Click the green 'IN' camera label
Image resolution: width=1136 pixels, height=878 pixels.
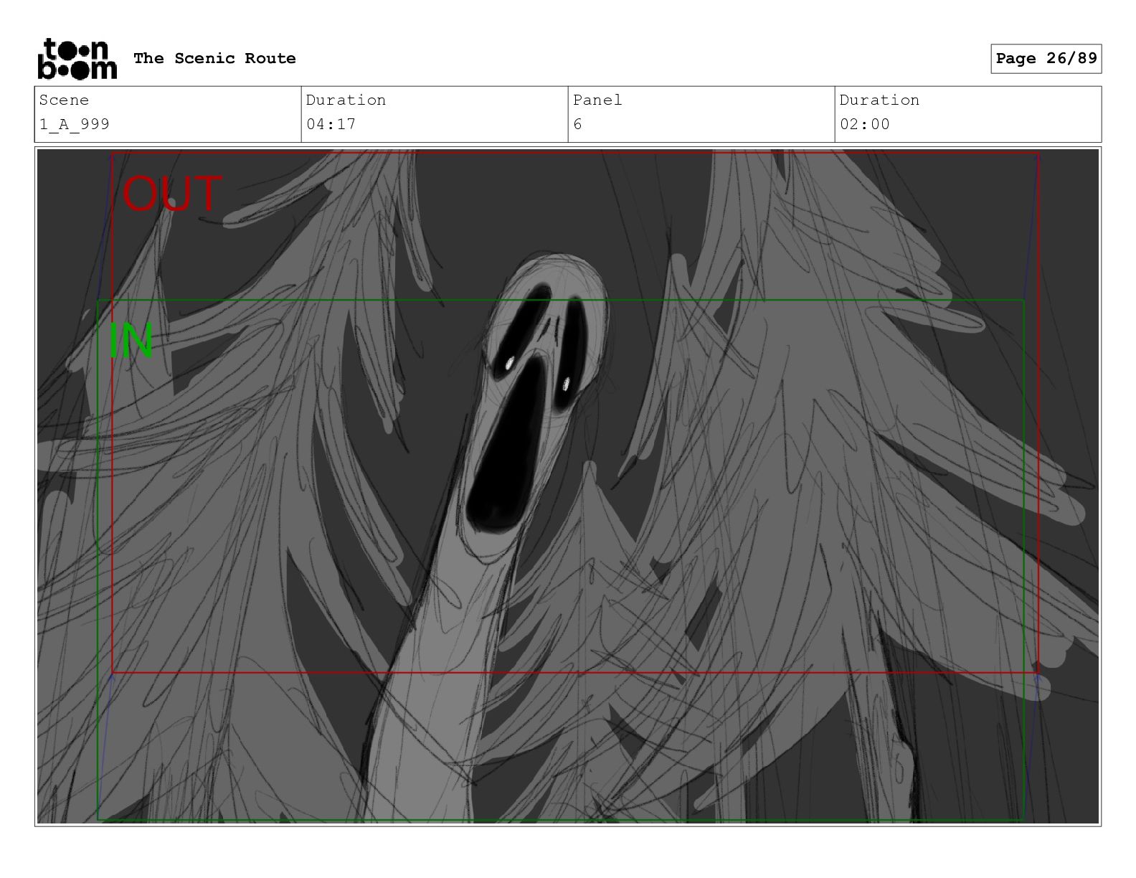[x=131, y=341]
